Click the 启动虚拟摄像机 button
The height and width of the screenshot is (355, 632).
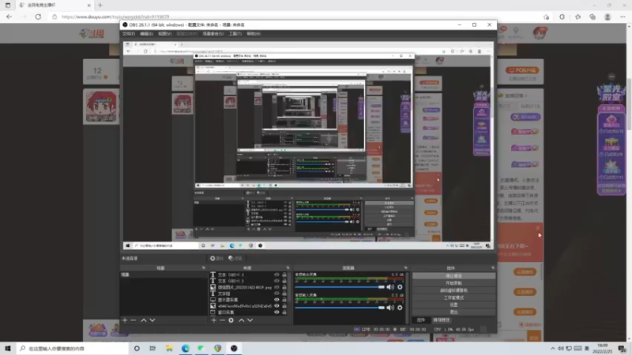(x=453, y=290)
